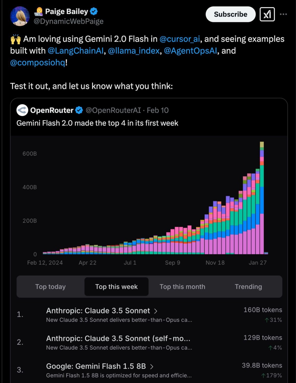Follow the @composiohq mention link

(x=38, y=63)
